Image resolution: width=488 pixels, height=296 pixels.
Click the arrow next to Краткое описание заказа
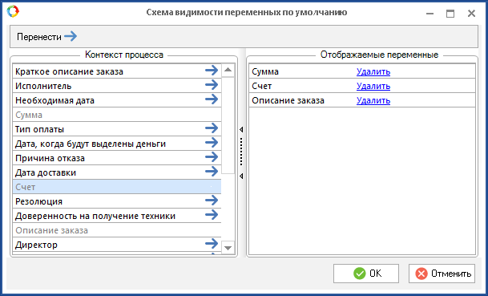click(212, 71)
